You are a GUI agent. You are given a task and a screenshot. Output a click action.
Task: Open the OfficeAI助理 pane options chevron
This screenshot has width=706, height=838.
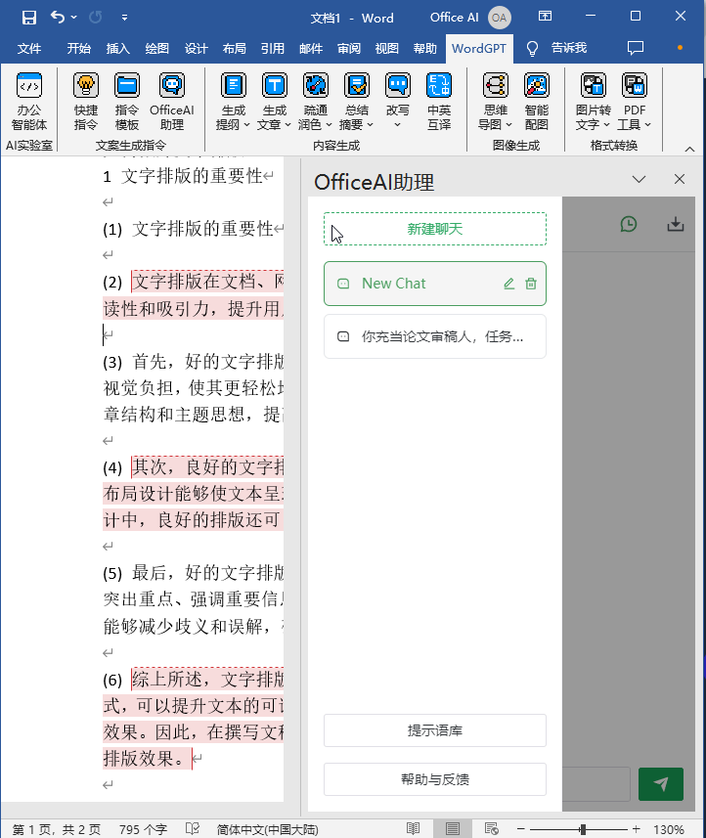pos(640,179)
